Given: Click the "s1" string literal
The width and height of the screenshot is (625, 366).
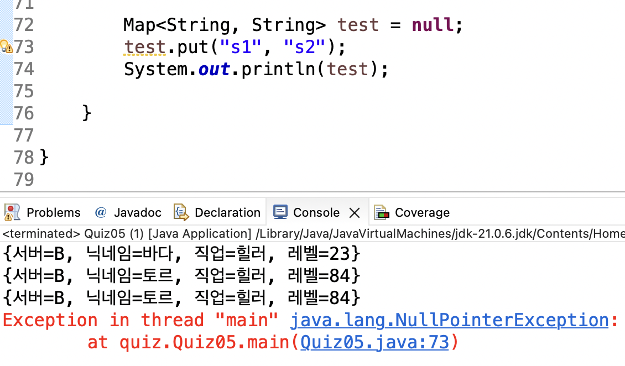Looking at the screenshot, I should [x=240, y=47].
